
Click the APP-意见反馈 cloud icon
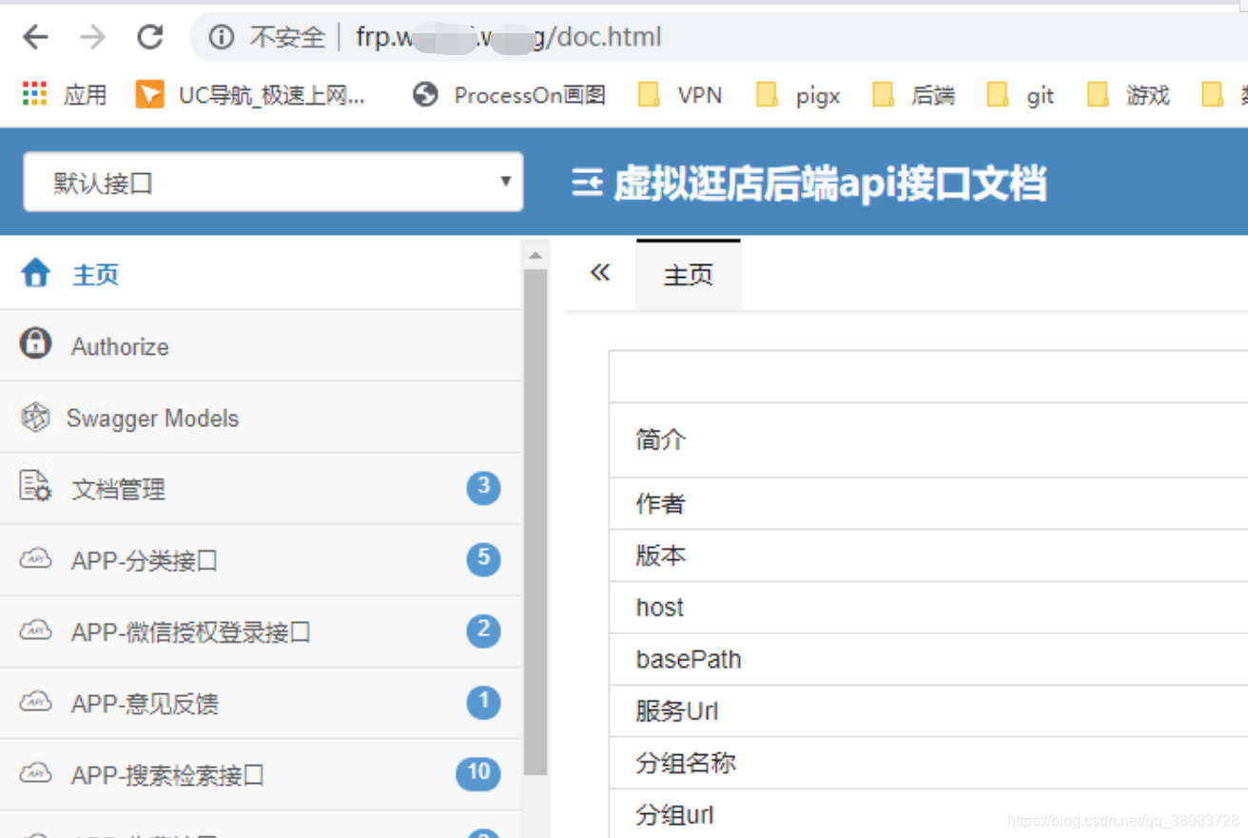pos(35,702)
